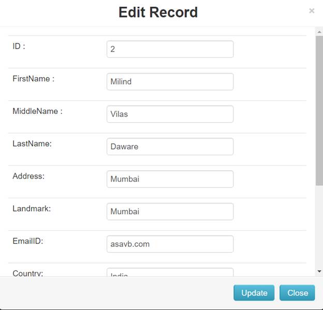The width and height of the screenshot is (323, 310).
Task: Click the "LastName:" label
Action: (32, 143)
